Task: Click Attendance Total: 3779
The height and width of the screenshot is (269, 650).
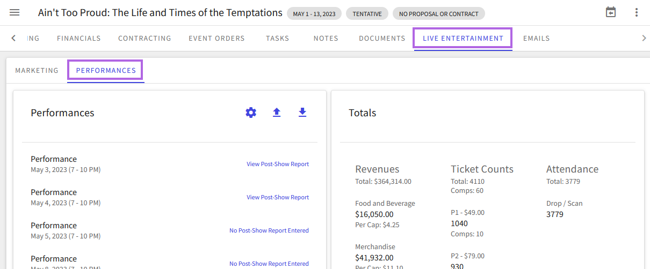Action: click(x=563, y=182)
